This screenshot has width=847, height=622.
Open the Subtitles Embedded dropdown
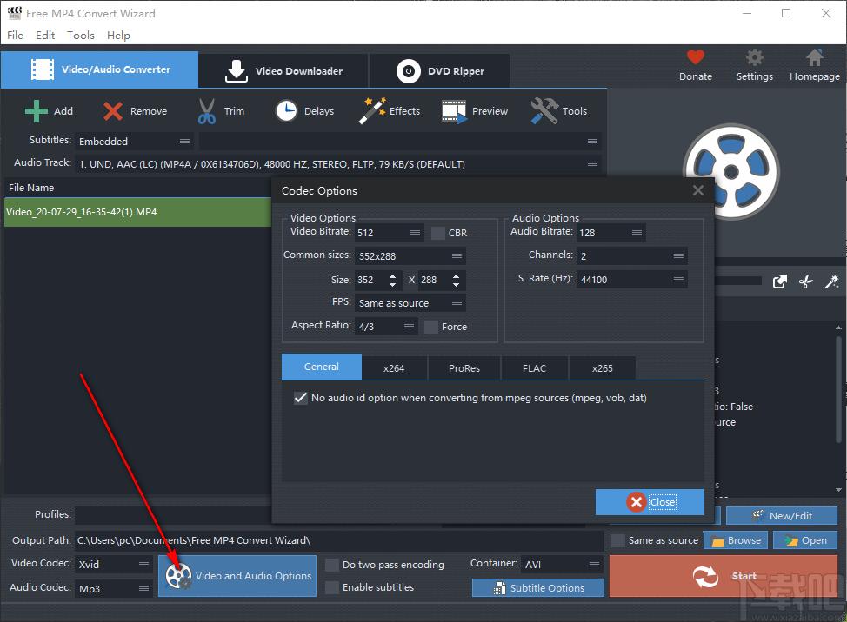pyautogui.click(x=135, y=142)
